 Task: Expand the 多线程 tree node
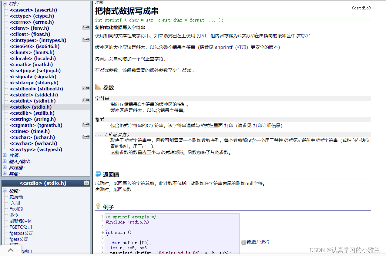tap(5, 167)
